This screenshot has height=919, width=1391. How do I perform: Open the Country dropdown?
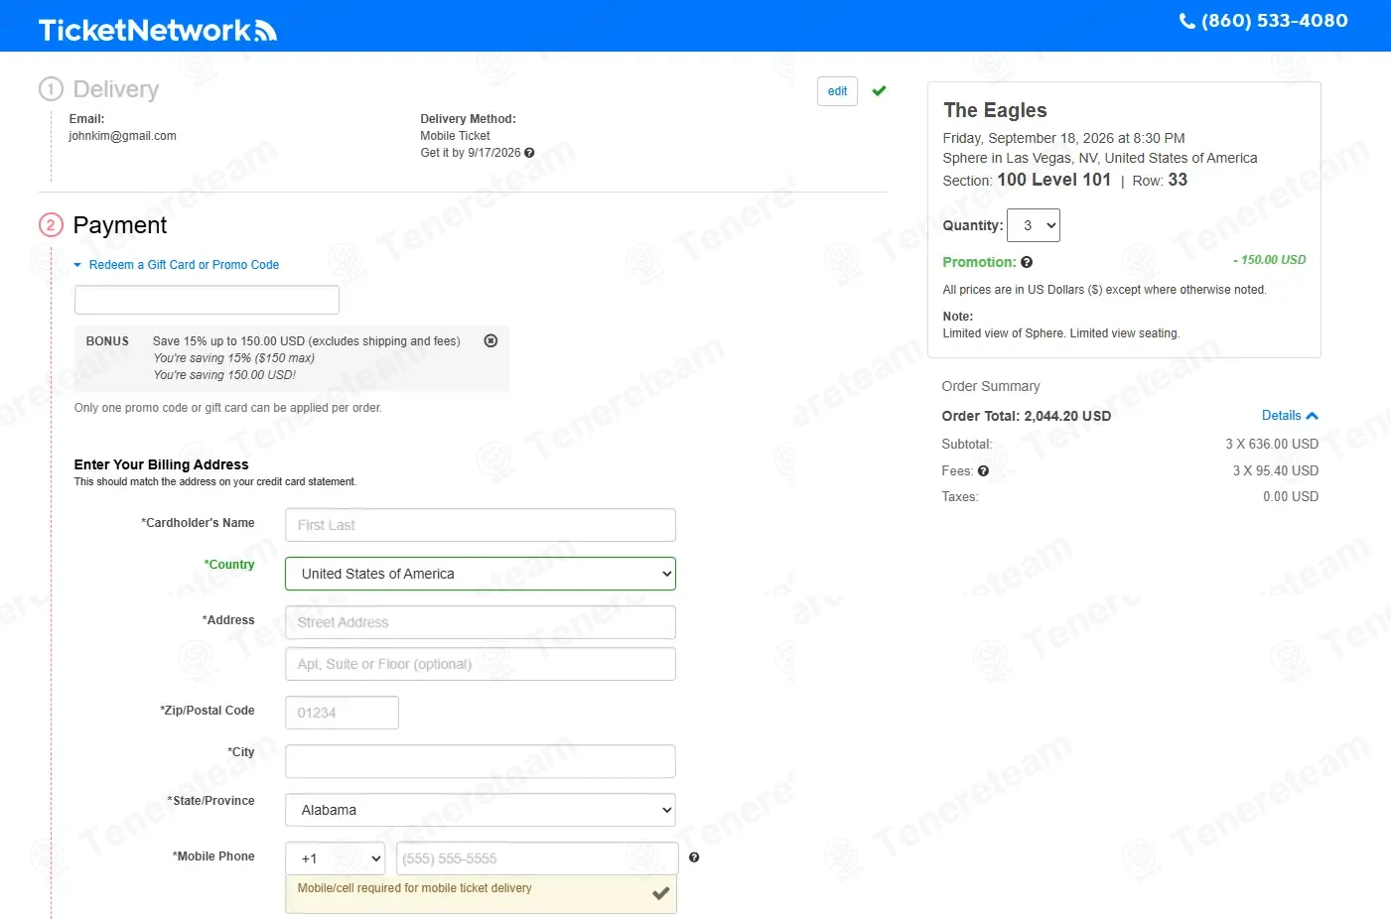point(481,574)
